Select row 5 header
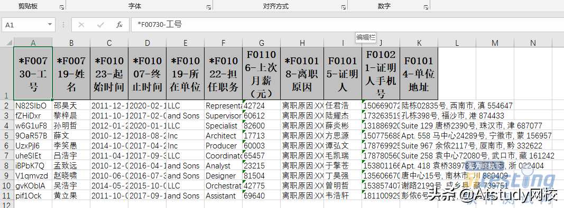 [7, 135]
